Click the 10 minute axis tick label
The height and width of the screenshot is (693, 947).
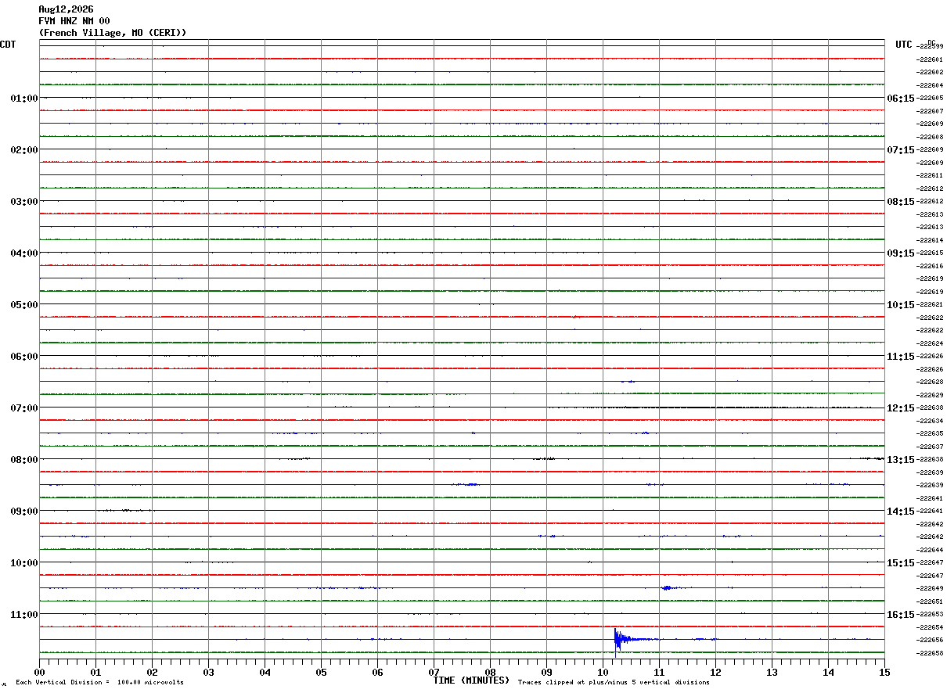coord(603,672)
